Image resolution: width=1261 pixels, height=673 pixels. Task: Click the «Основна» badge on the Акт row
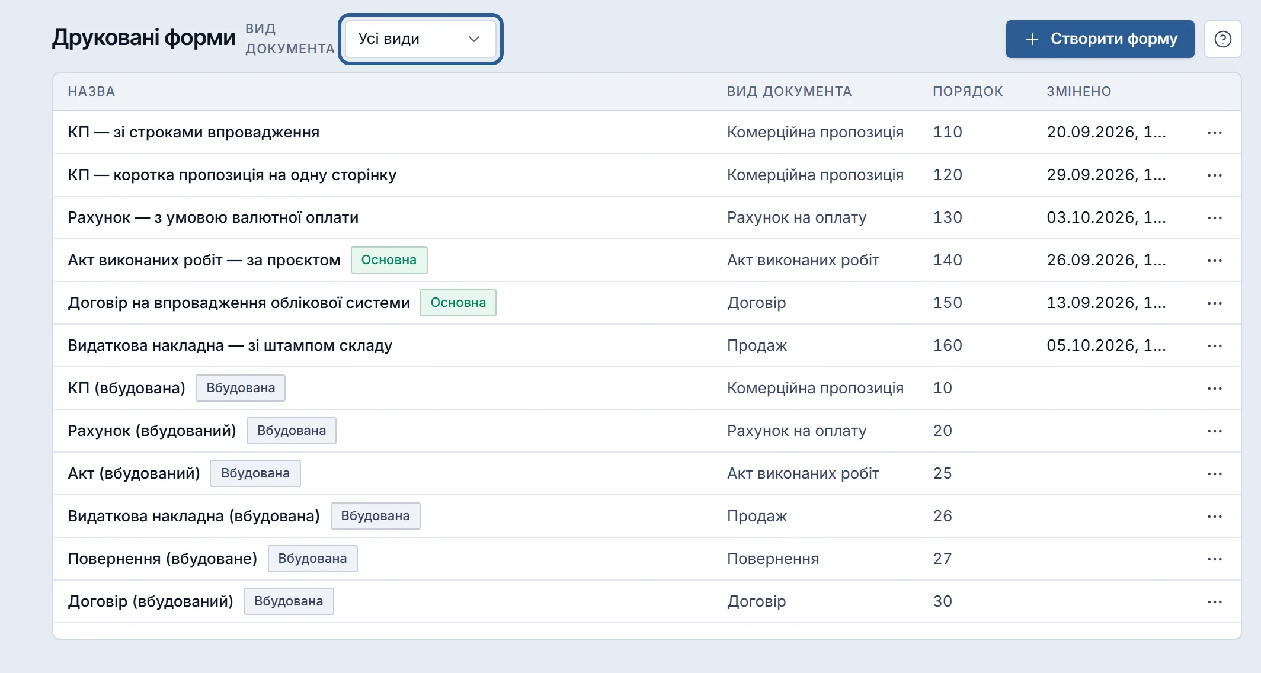coord(389,260)
